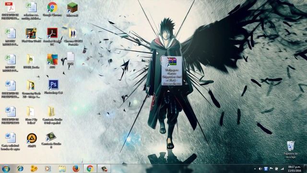Viewport: 307px width, 173px height.
Task: Open the Action Center flag icon
Action: click(272, 169)
